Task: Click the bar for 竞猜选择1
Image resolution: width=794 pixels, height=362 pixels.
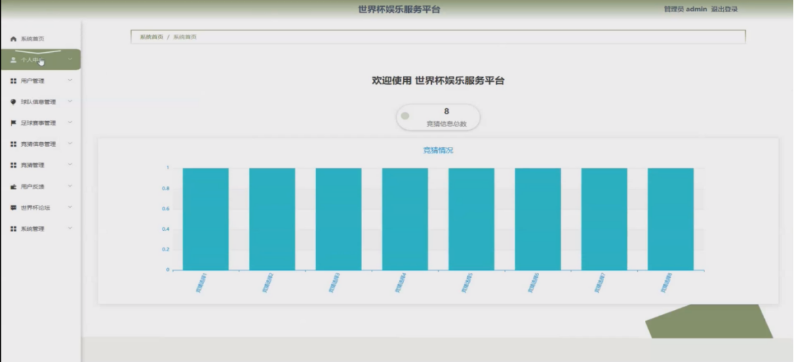Action: click(205, 219)
